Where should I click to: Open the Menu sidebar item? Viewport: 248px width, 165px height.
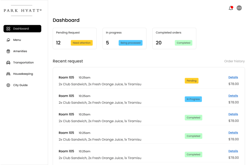tap(17, 40)
